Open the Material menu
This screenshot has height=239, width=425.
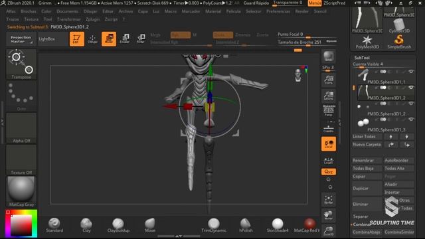click(x=213, y=11)
